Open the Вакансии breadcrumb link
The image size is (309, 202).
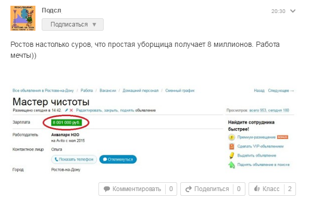pyautogui.click(x=107, y=91)
